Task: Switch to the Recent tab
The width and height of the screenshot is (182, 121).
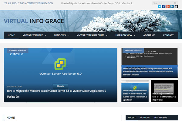Action: pyautogui.click(x=132, y=118)
